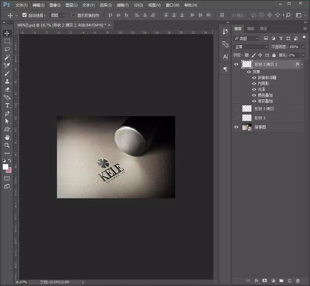Select the Lasso tool

(7, 49)
